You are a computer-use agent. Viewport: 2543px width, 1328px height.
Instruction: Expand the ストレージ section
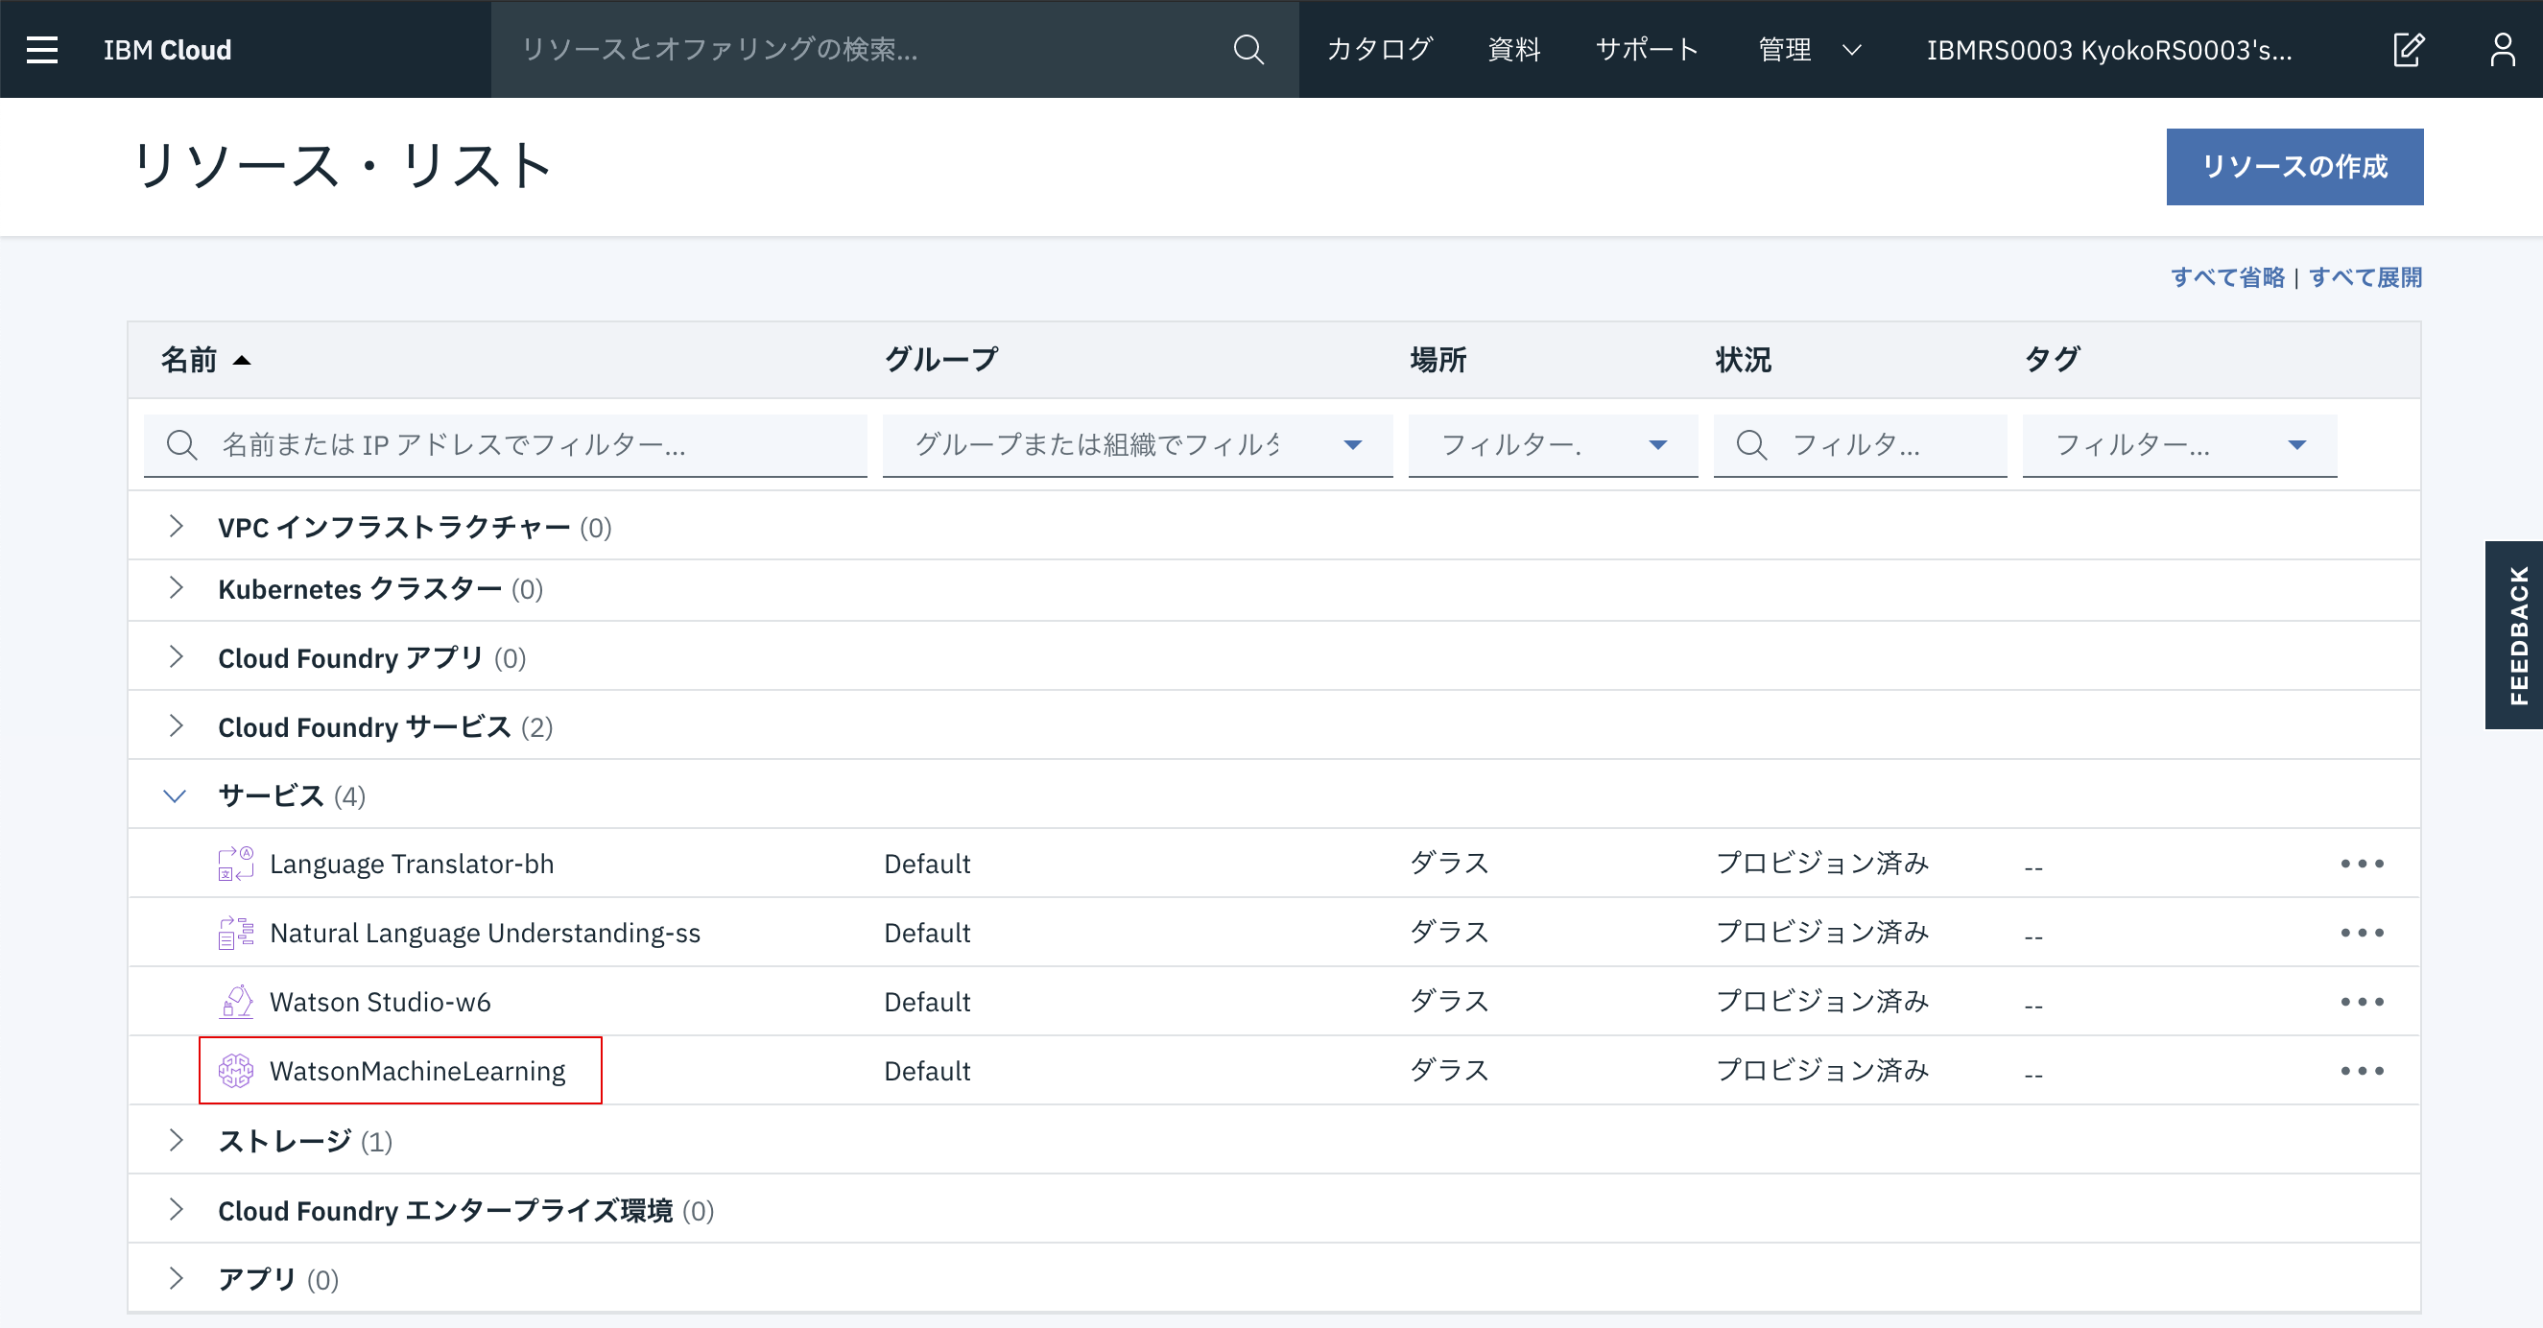(x=176, y=1140)
